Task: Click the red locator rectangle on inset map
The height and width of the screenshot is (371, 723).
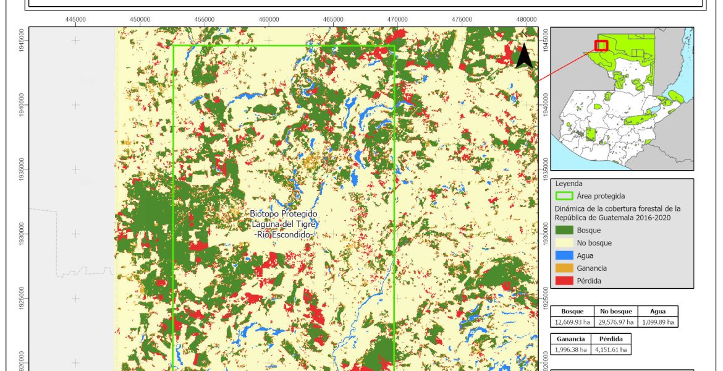Action: pyautogui.click(x=601, y=45)
